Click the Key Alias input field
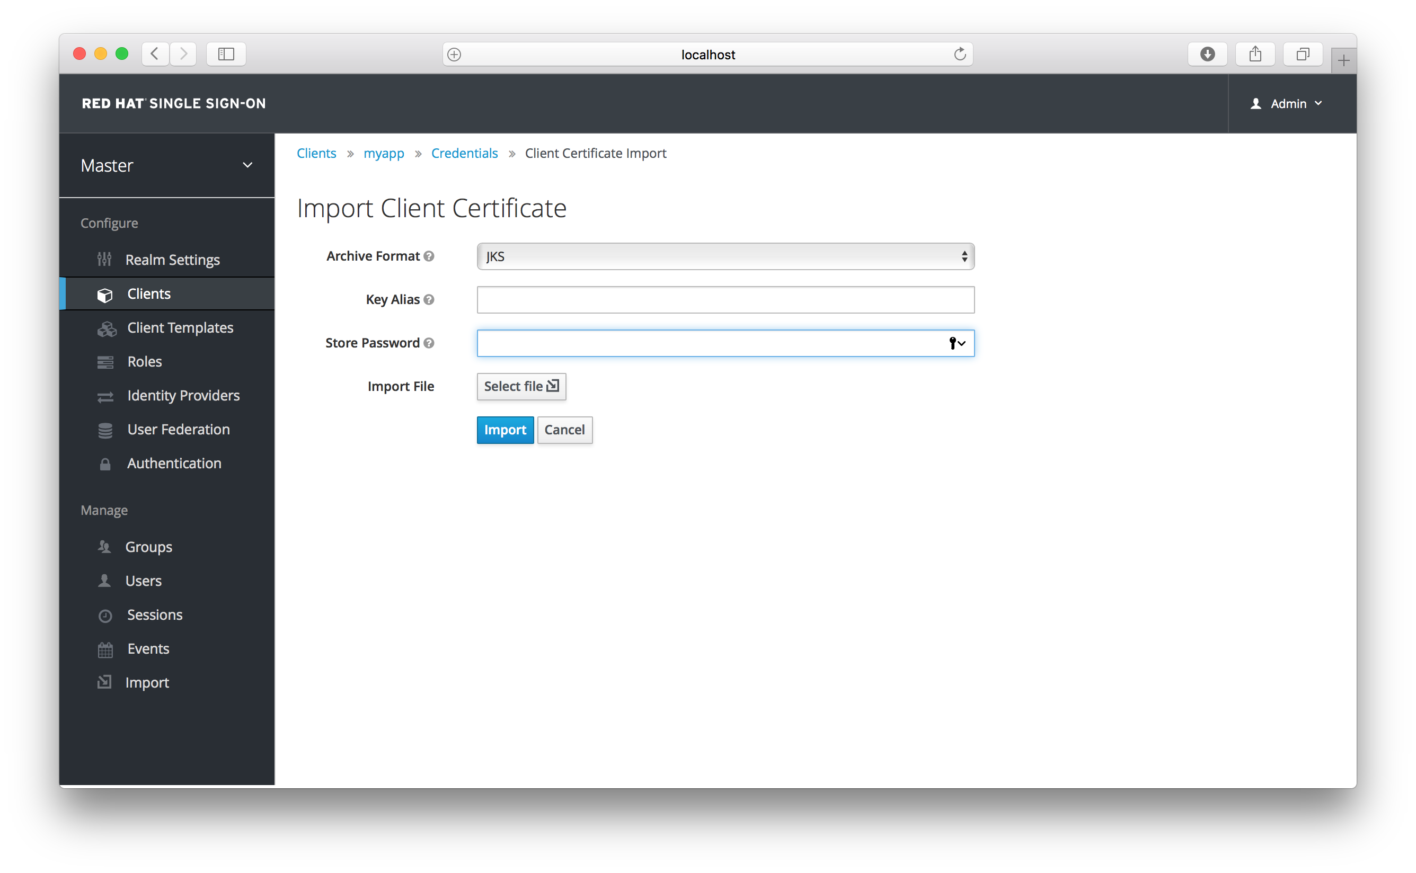 click(x=725, y=299)
